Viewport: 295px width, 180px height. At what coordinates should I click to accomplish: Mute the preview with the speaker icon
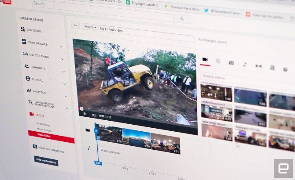pyautogui.click(x=94, y=115)
